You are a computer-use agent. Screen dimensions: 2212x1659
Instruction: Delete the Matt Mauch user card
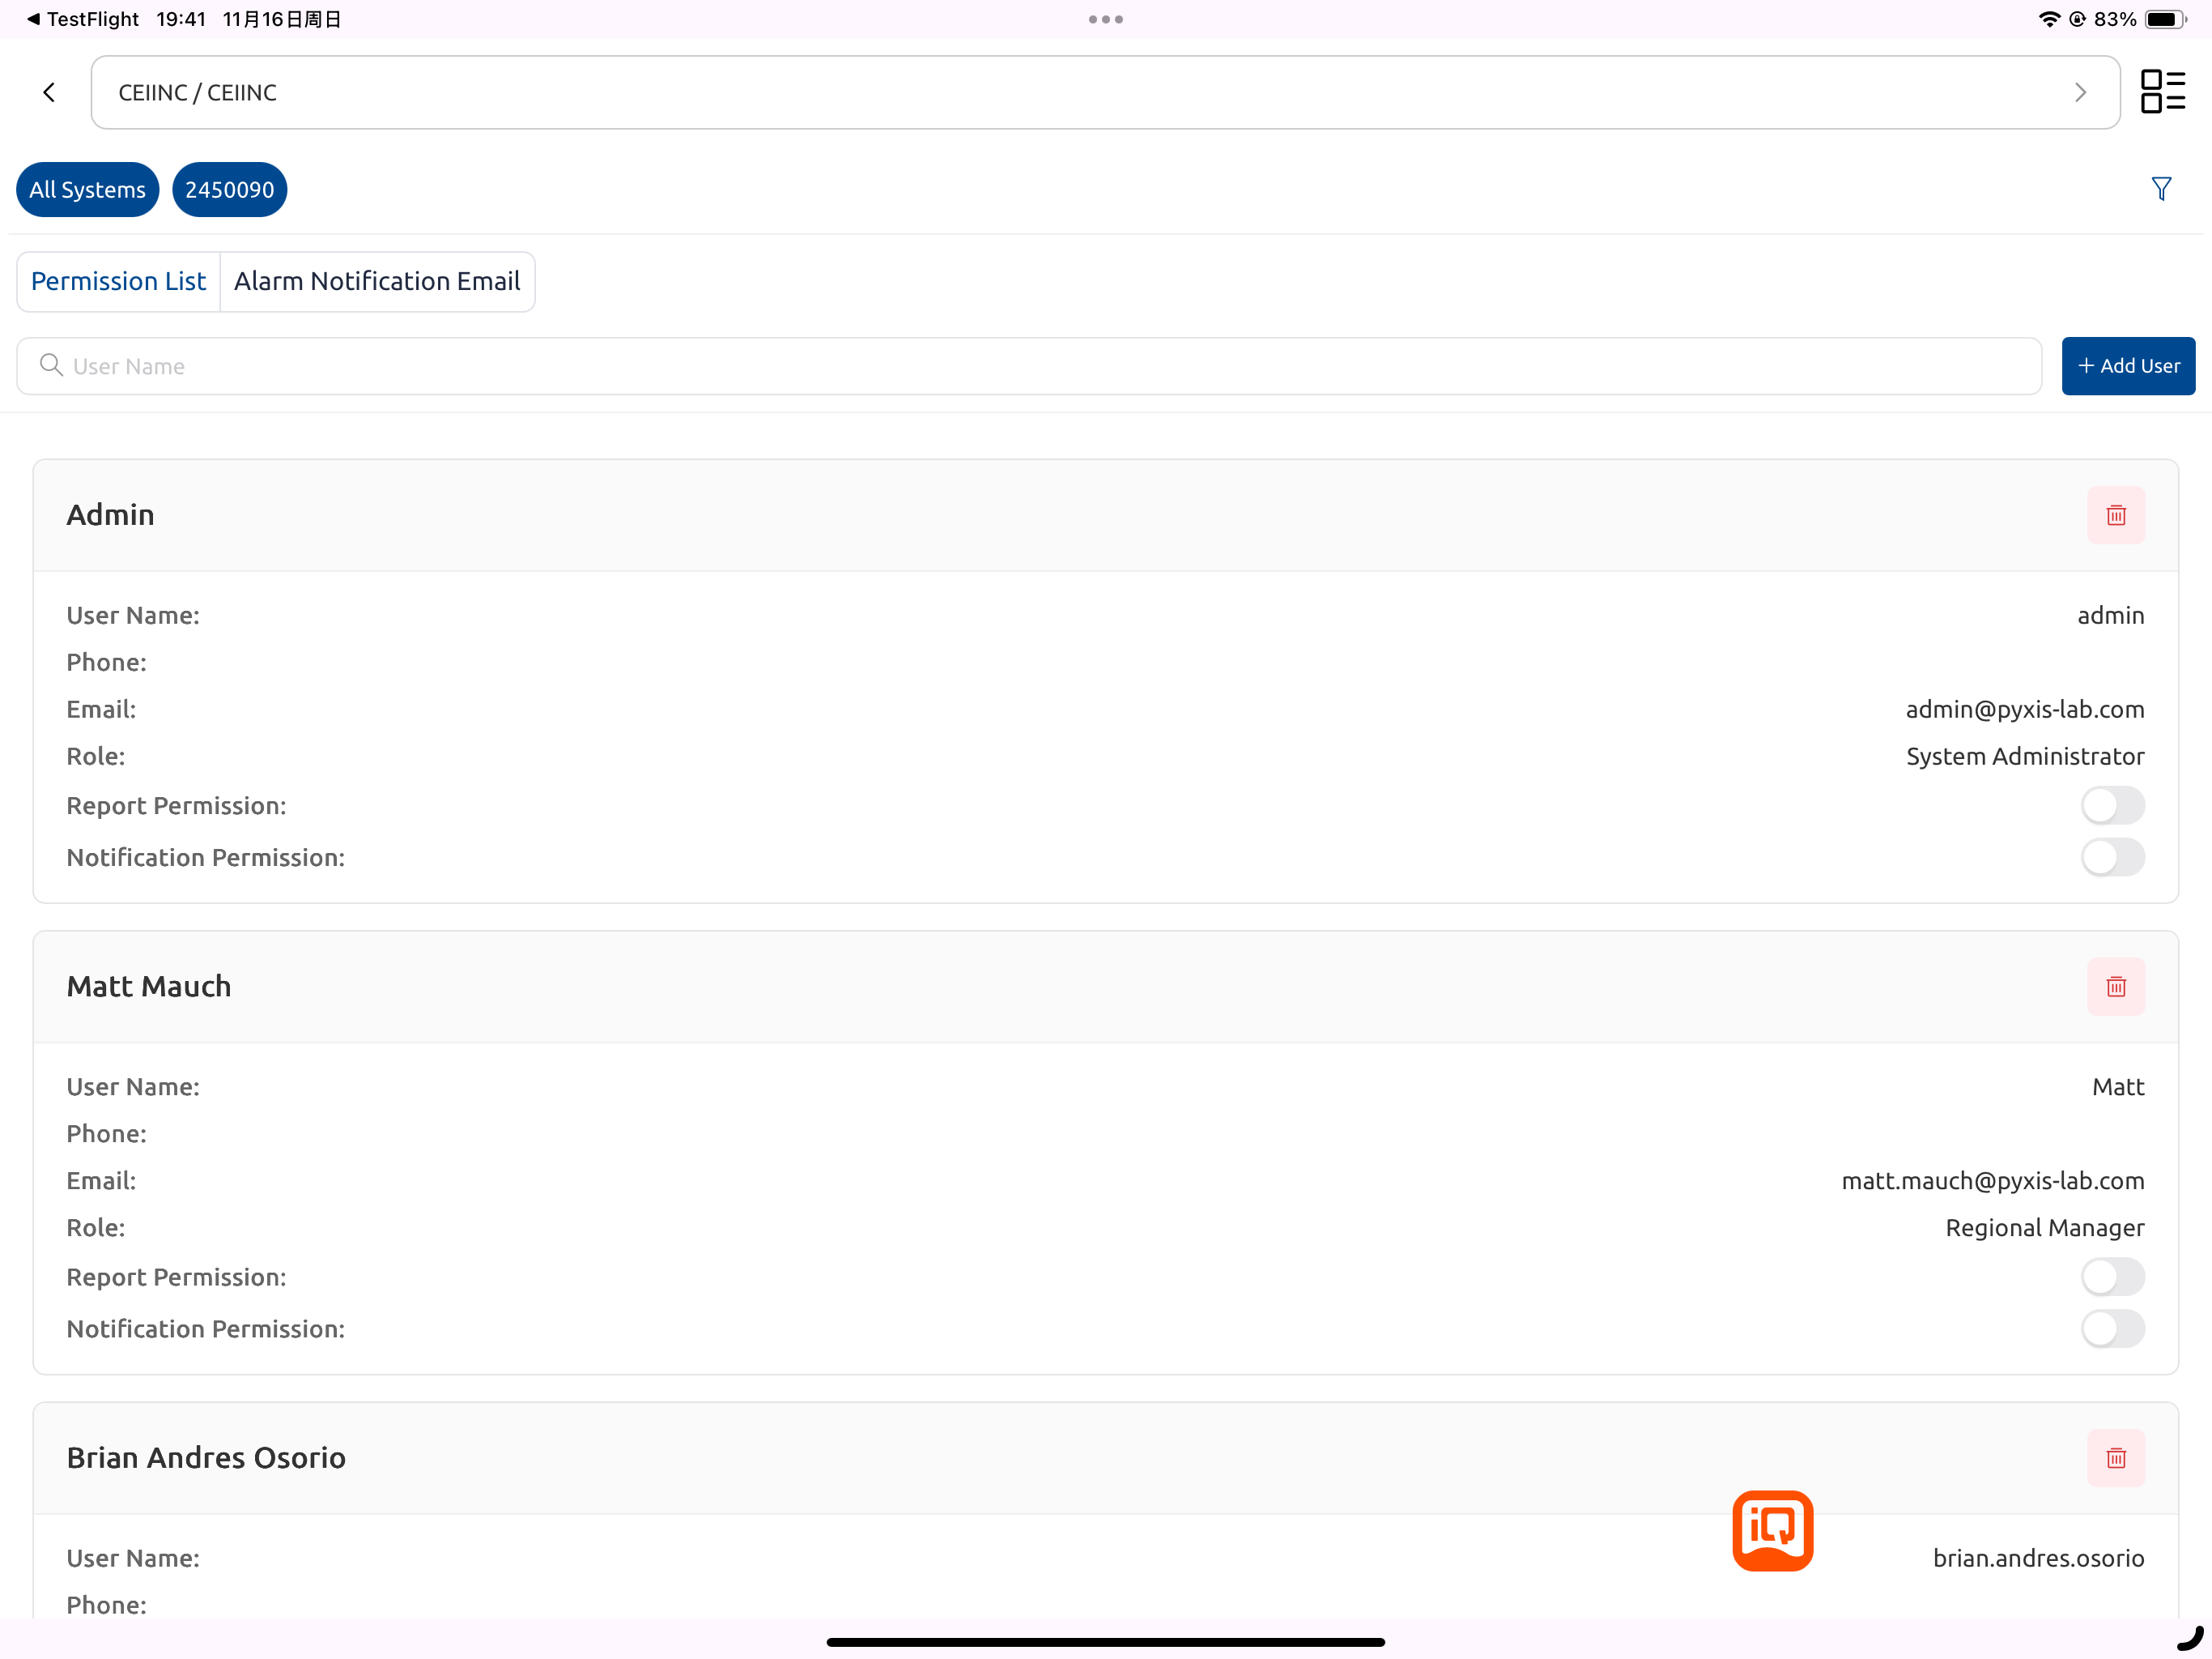2116,987
